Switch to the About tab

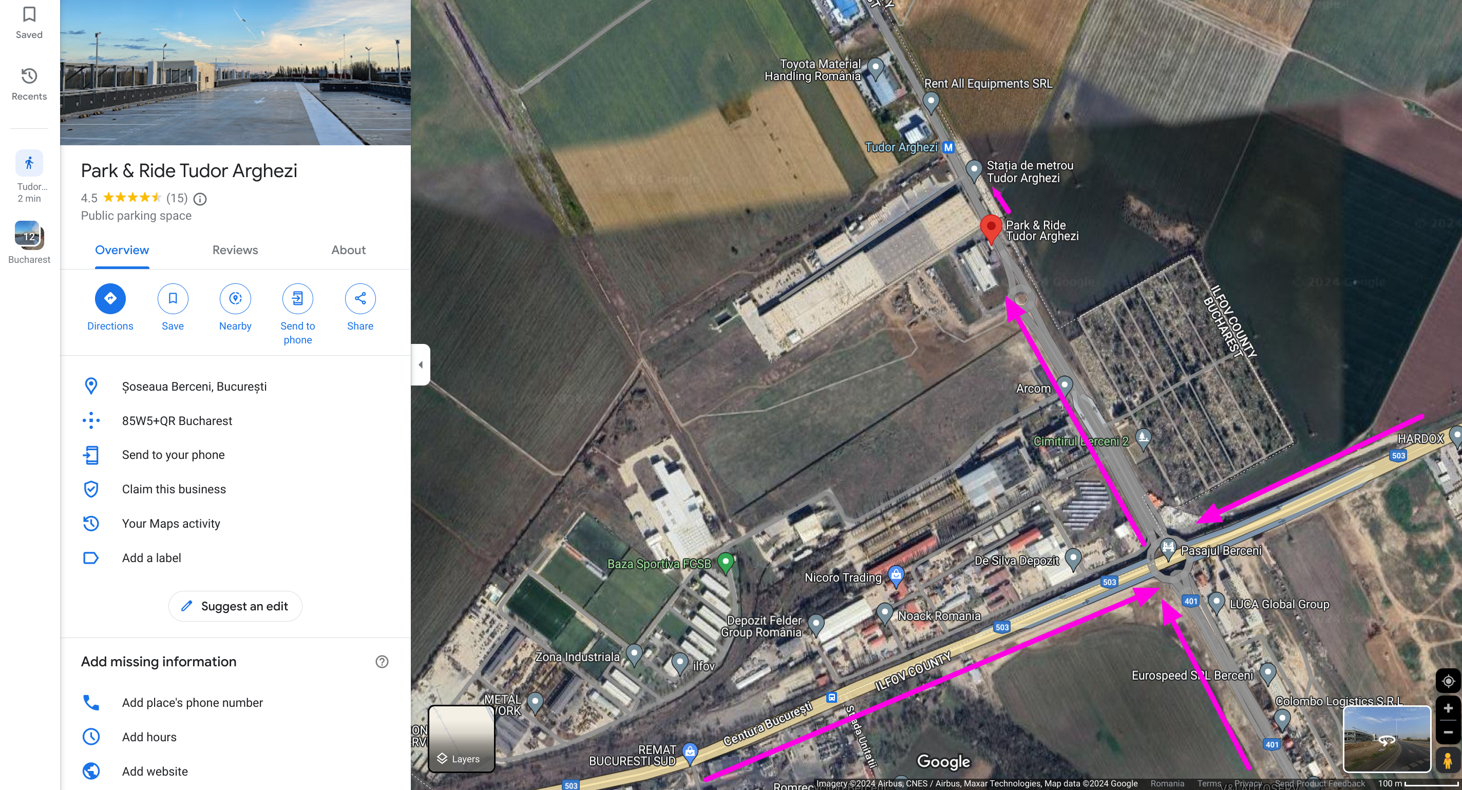pos(349,250)
